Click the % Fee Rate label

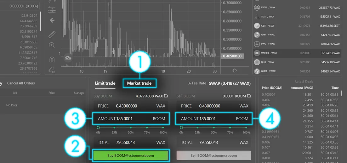point(197,83)
